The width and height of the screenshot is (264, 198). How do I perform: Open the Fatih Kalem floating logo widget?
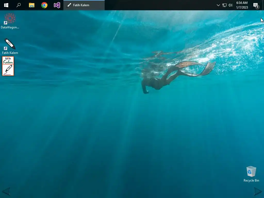(8, 66)
